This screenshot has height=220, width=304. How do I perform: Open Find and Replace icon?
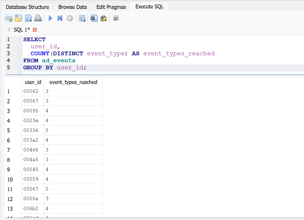[104, 18]
